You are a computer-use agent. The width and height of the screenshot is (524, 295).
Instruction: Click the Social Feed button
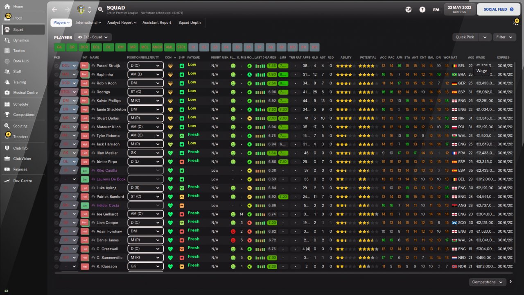coord(498,9)
